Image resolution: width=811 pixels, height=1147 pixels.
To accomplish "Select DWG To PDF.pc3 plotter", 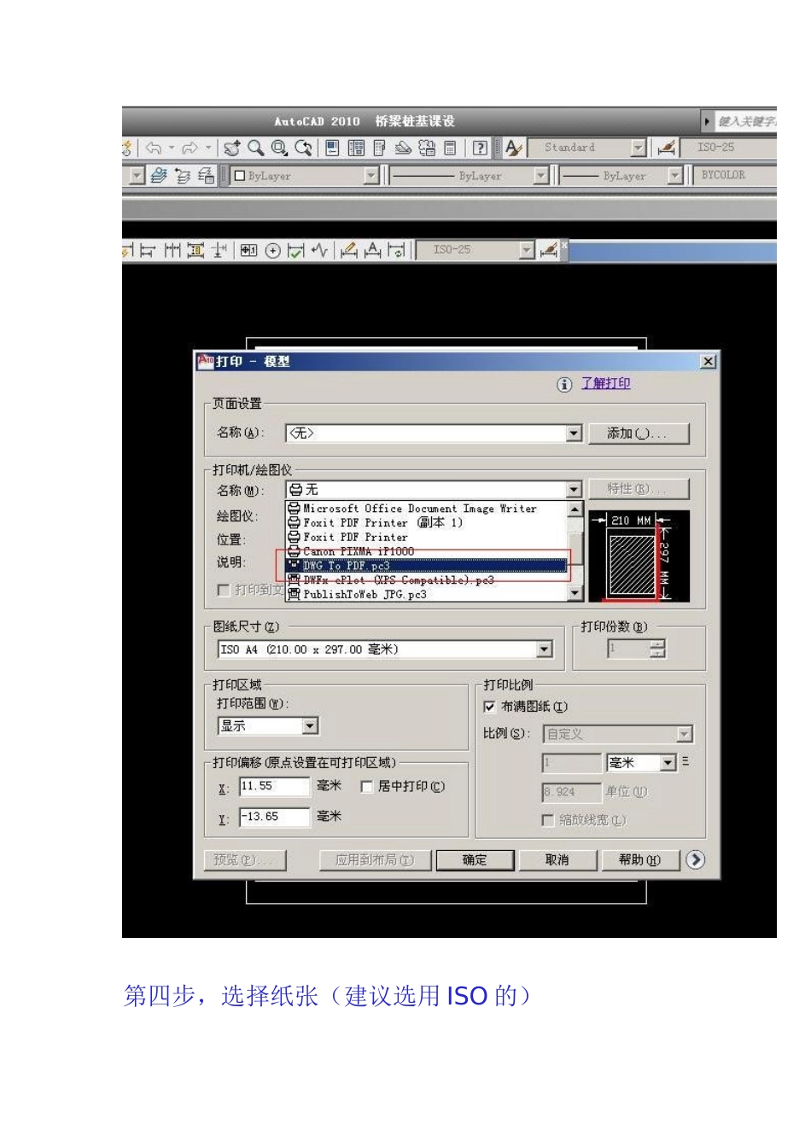I will click(425, 566).
